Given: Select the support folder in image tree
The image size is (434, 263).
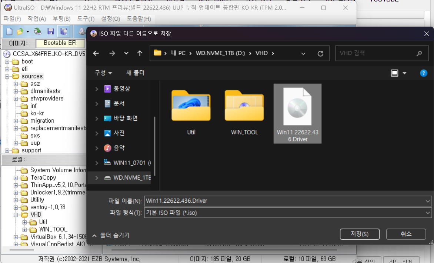Looking at the screenshot, I should click(x=31, y=150).
